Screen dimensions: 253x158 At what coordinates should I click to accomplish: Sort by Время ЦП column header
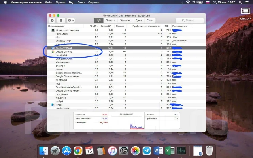pos(106,26)
